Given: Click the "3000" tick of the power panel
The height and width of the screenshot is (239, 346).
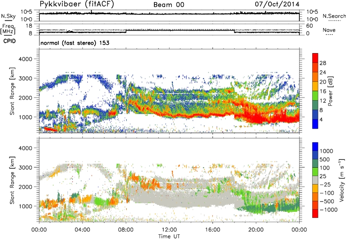Looking at the screenshot, I should click(x=25, y=79).
